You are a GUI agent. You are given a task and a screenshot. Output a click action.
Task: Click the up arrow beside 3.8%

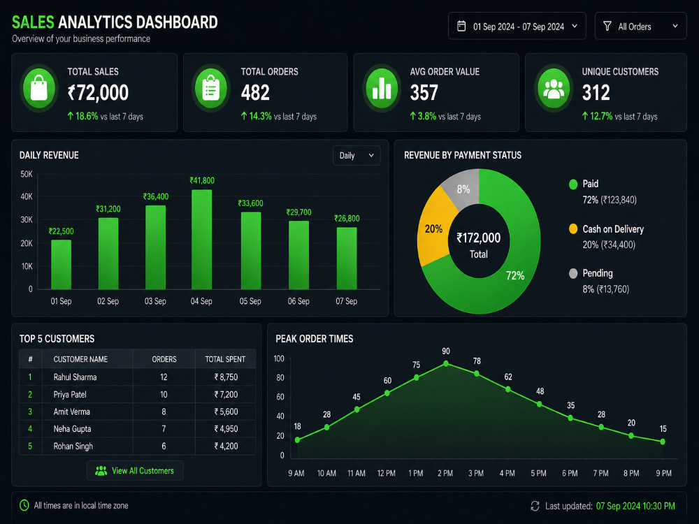point(413,116)
